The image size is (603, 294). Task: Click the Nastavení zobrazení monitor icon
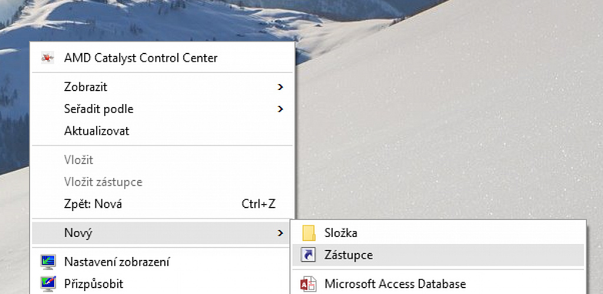coord(48,262)
